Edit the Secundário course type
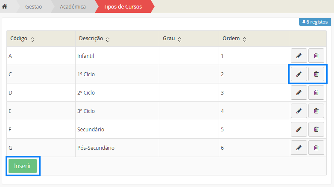Screen dimensions: 334x187 click(x=299, y=129)
